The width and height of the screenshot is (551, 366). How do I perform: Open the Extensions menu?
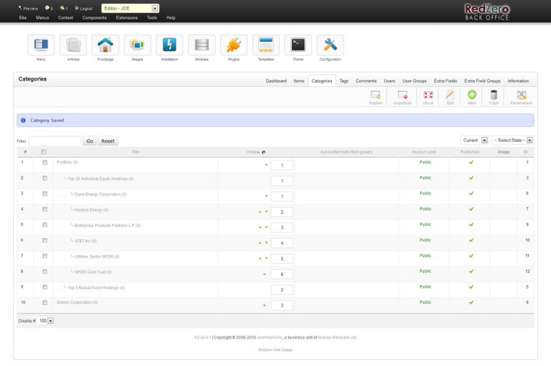click(127, 18)
